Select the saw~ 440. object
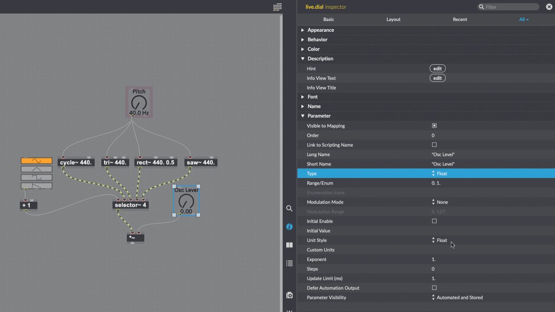 tap(200, 162)
